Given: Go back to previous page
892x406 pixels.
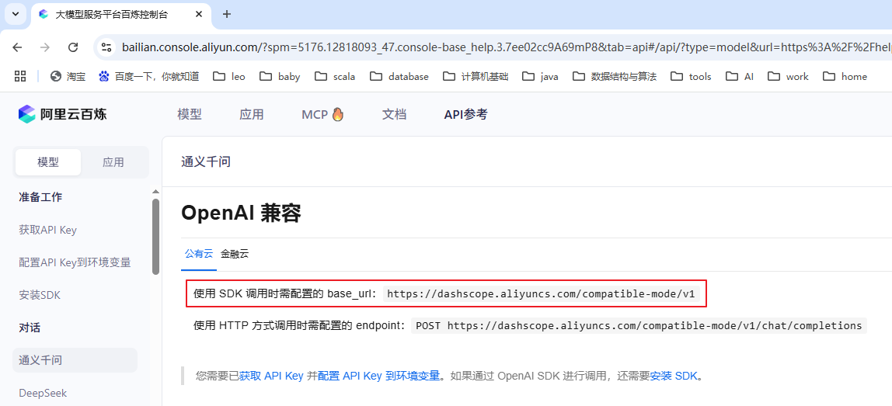Looking at the screenshot, I should point(17,48).
